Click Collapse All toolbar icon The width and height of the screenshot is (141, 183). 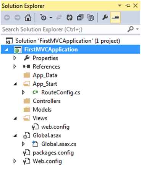[80, 18]
